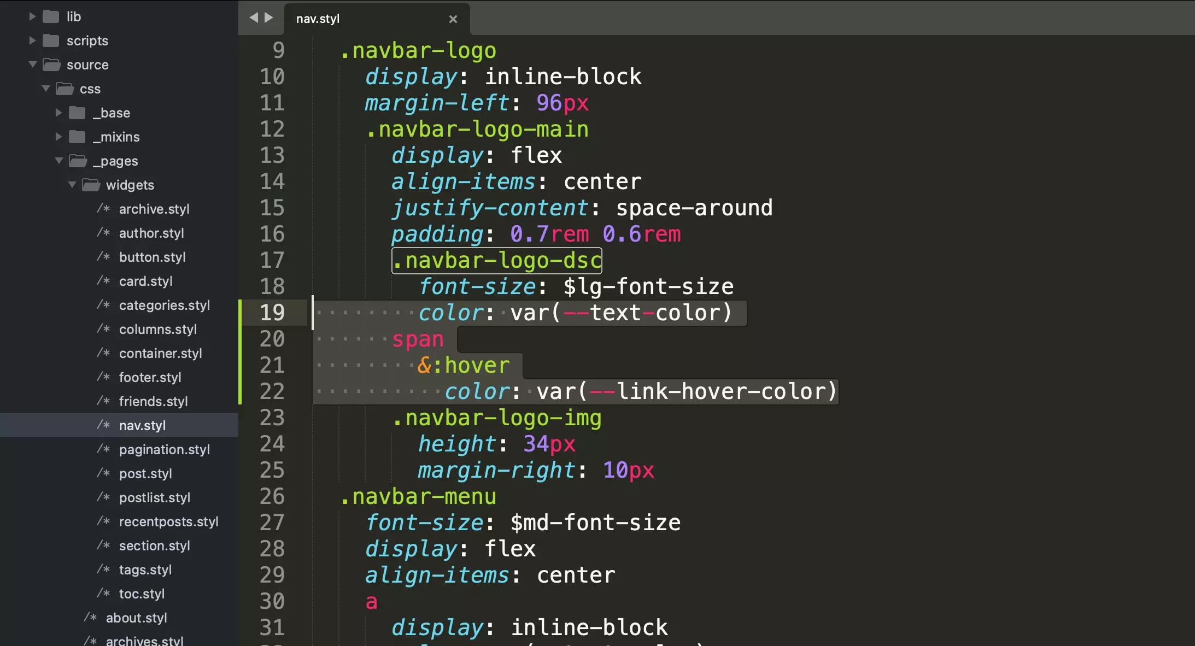Click the forward navigation arrow icon
Image resolution: width=1195 pixels, height=646 pixels.
pos(270,17)
